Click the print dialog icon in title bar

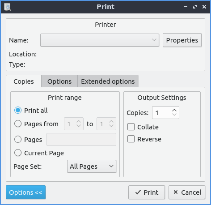(8, 7)
